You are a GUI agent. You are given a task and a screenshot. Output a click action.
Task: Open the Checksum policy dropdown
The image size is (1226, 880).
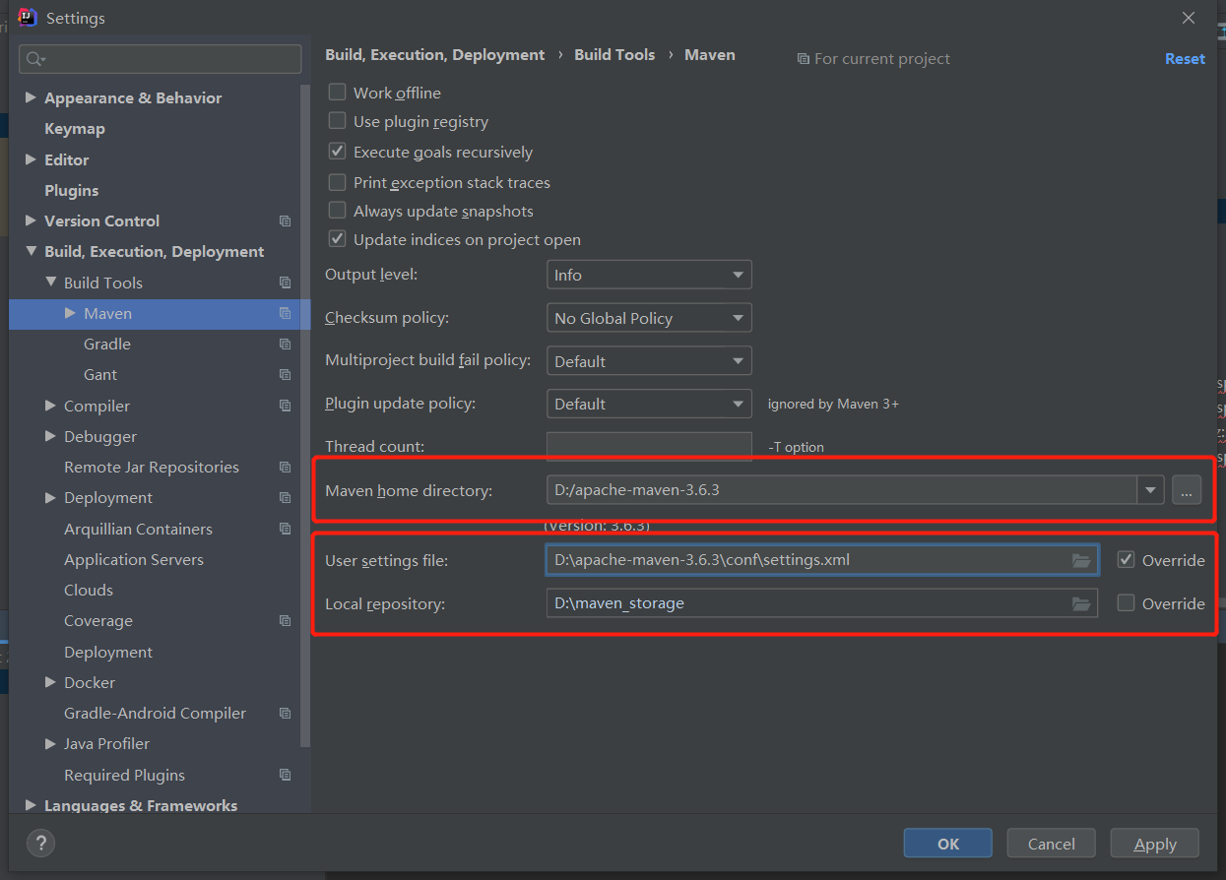point(649,318)
